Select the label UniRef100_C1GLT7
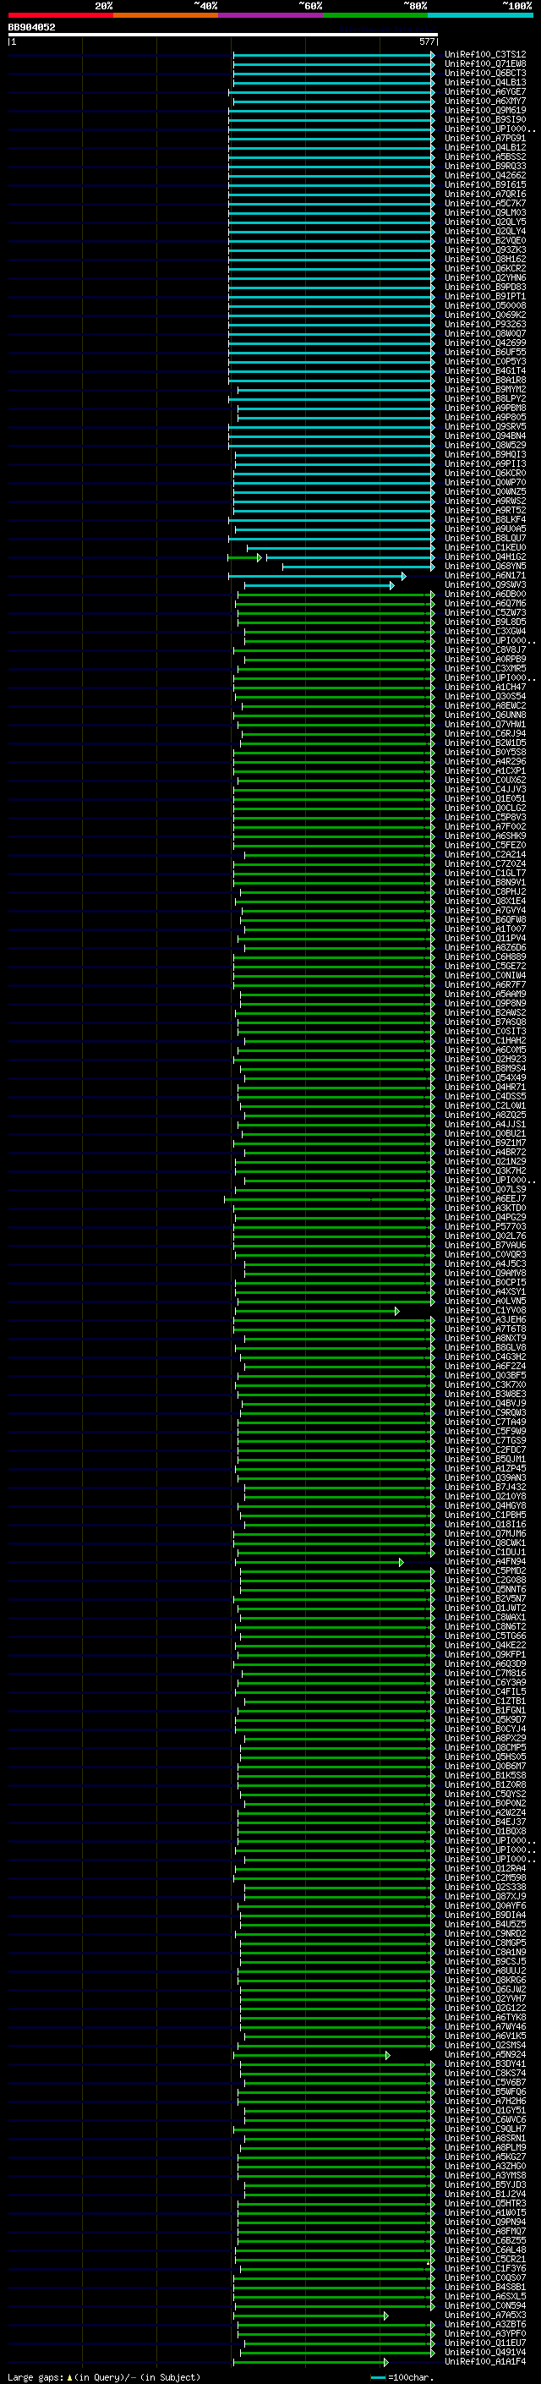 pyautogui.click(x=484, y=873)
